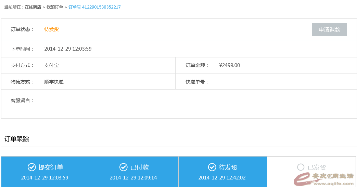Viewport: 357px width, 188px height.
Task: Click the 顺丰快递 logistics method
Action: click(x=54, y=82)
